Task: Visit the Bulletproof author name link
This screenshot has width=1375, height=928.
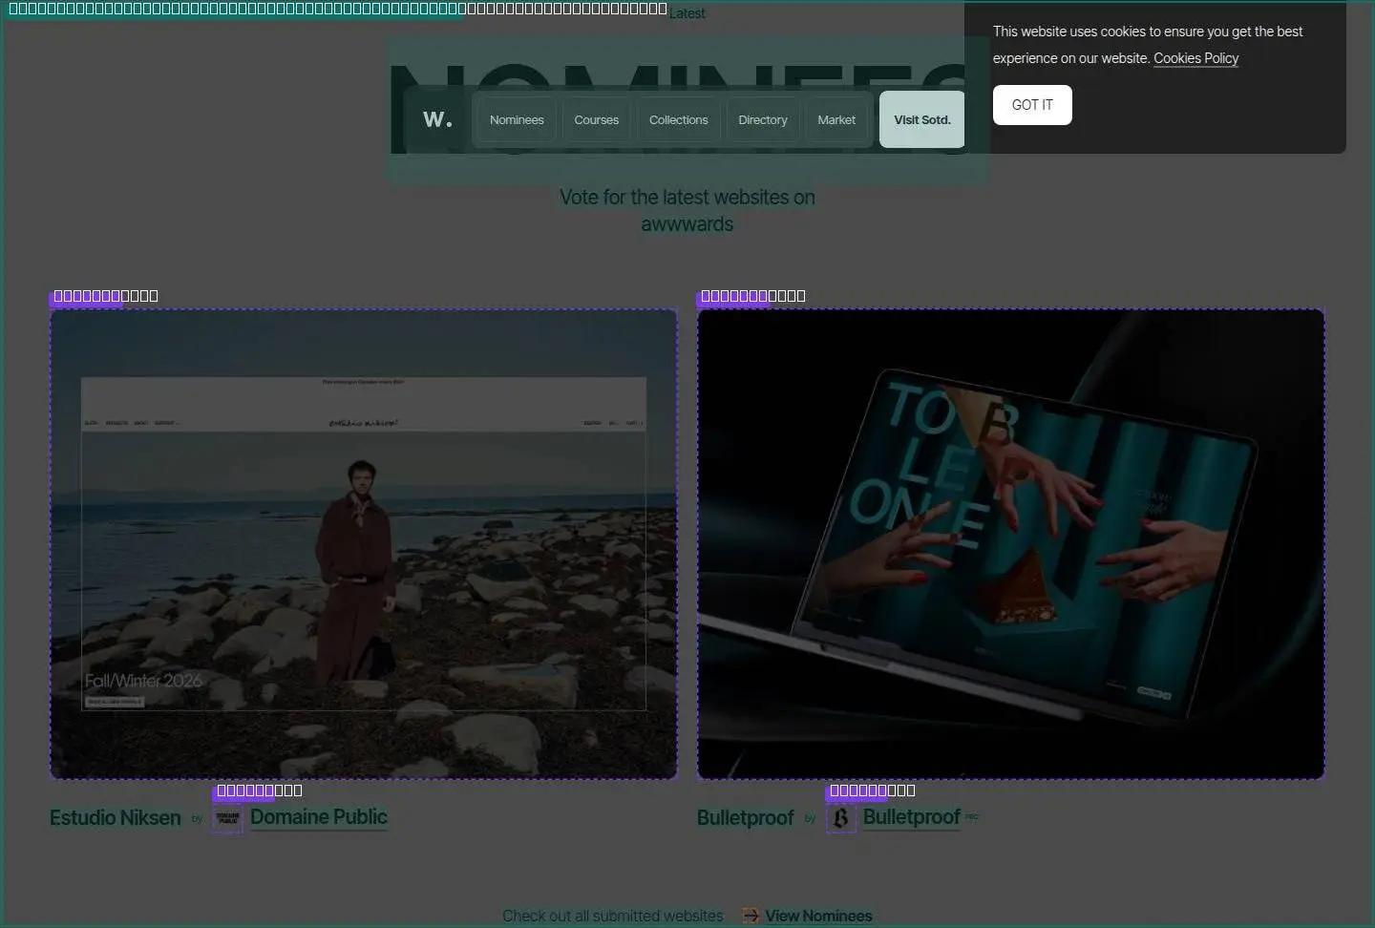Action: click(x=912, y=817)
